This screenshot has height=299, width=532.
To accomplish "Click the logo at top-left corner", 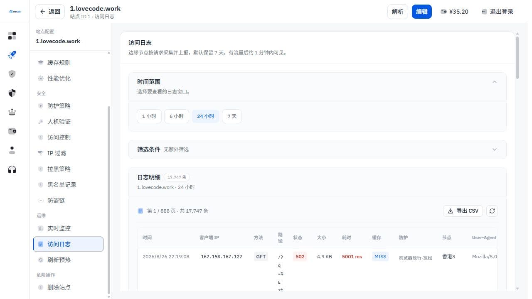I will (15, 12).
